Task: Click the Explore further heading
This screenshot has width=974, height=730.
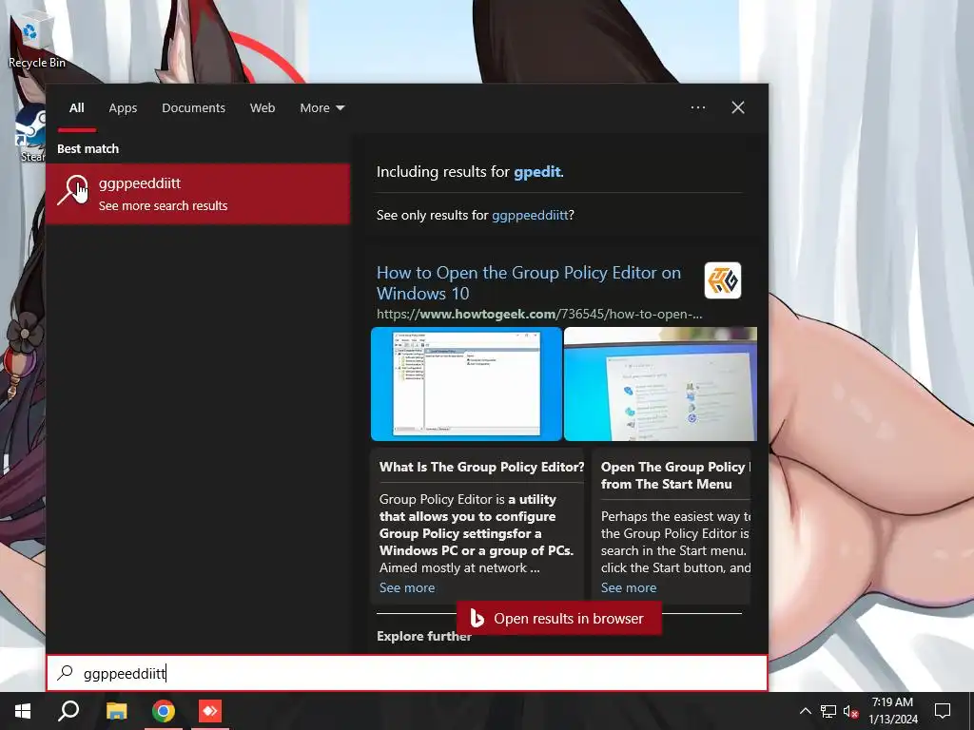Action: (x=423, y=636)
